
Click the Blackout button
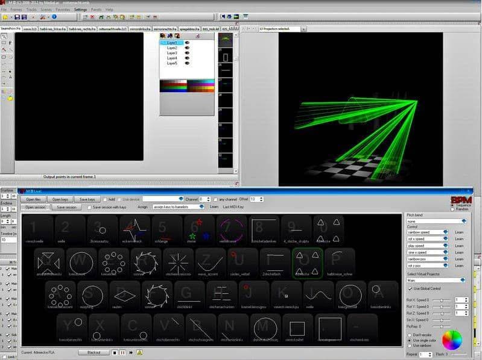[x=94, y=353]
